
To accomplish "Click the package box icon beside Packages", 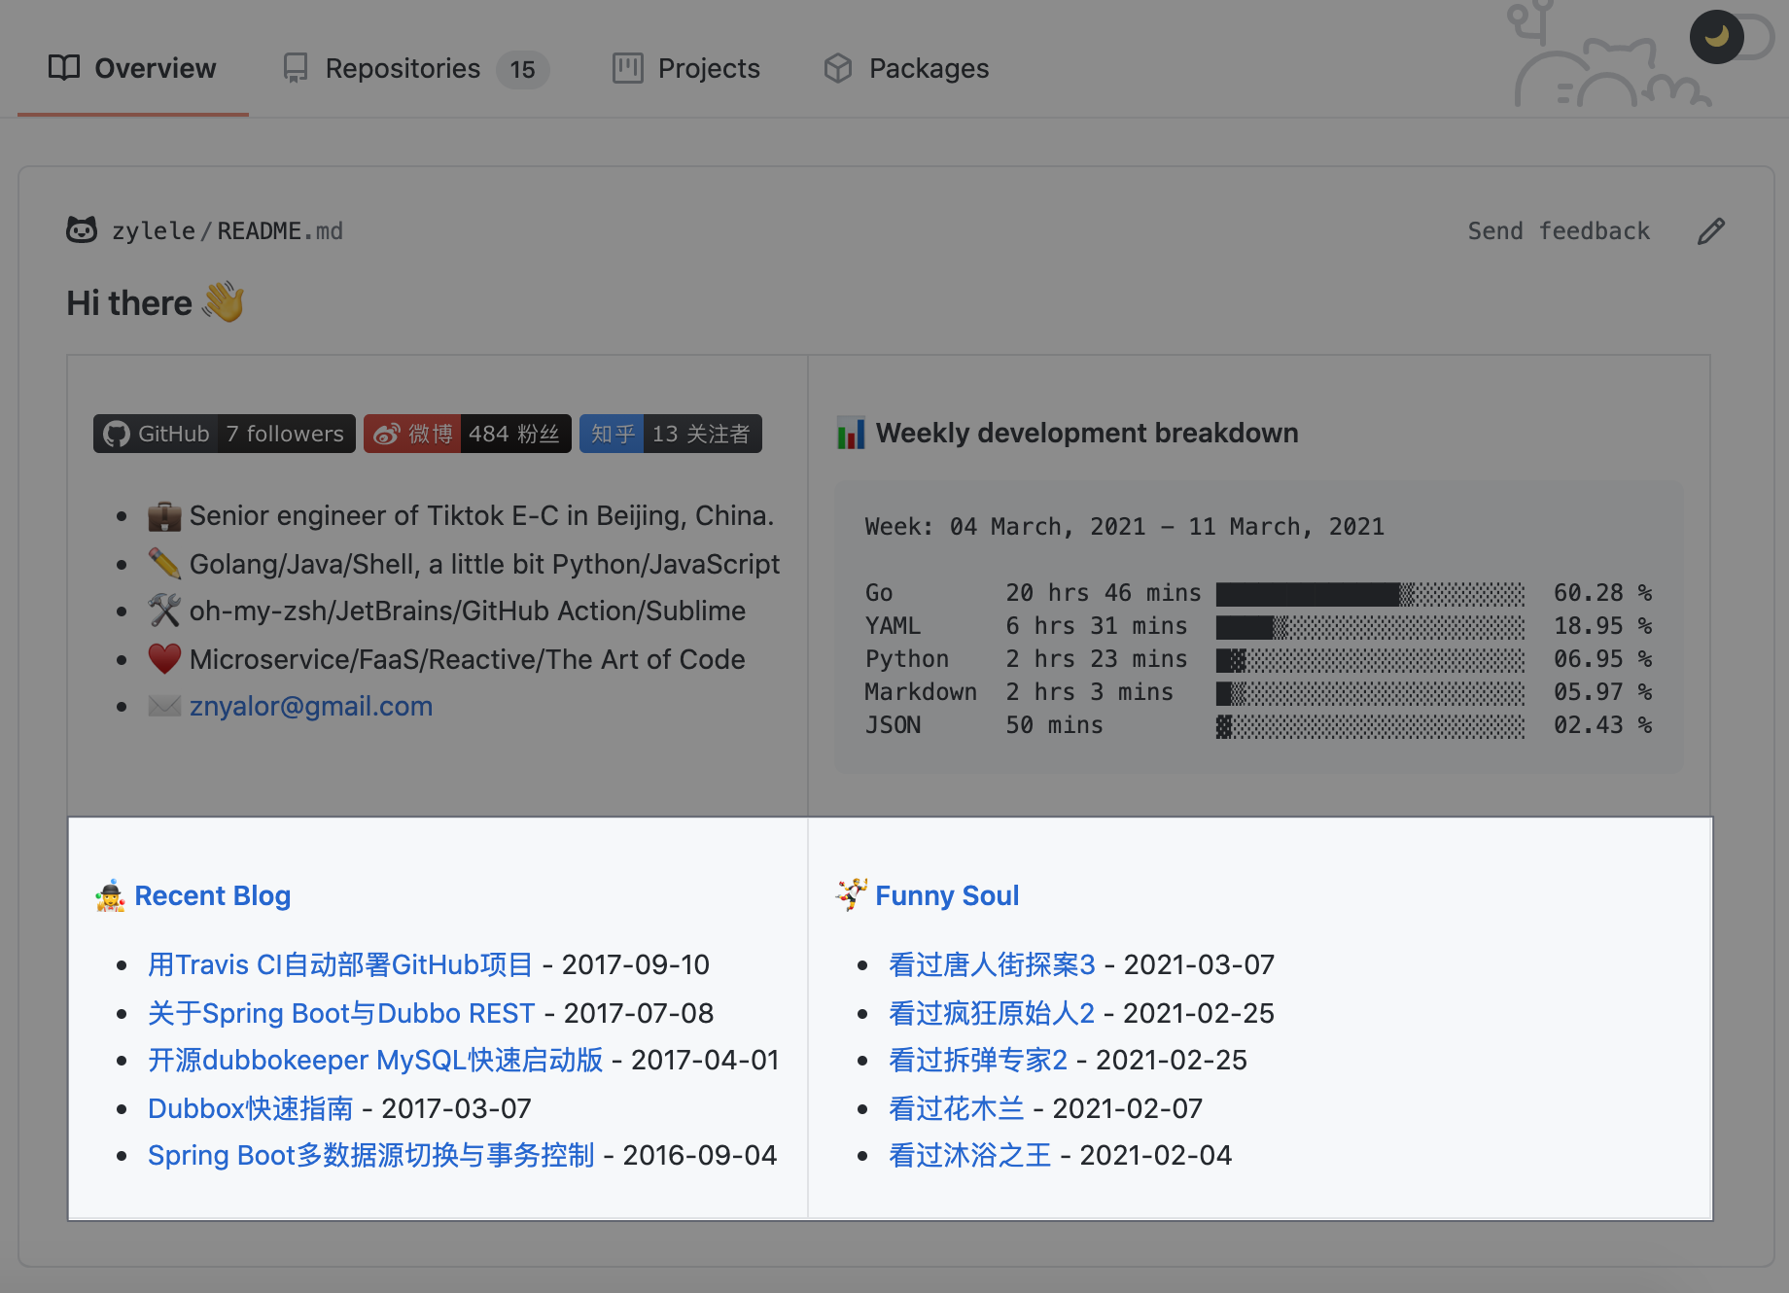I will click(x=838, y=68).
